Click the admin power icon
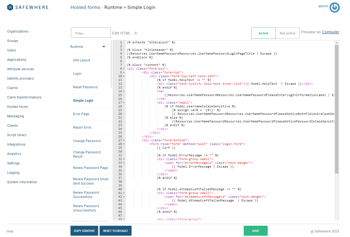The image size is (350, 237). point(334,8)
